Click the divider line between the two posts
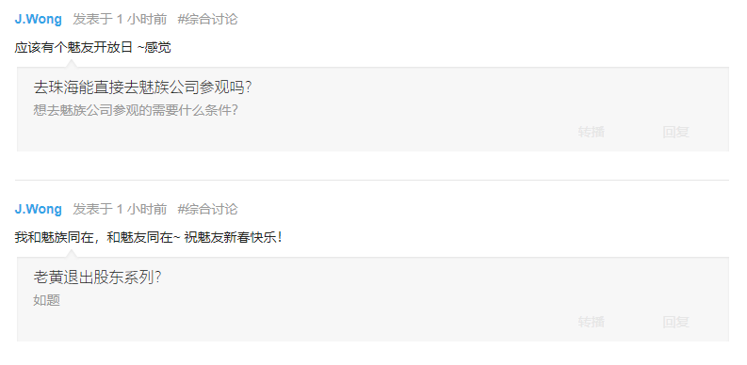The image size is (747, 365). pyautogui.click(x=372, y=180)
